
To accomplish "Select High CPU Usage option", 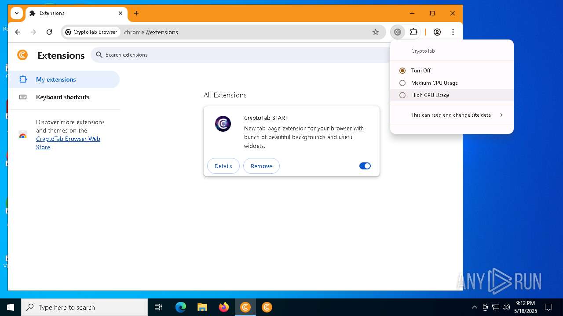I will (452, 95).
